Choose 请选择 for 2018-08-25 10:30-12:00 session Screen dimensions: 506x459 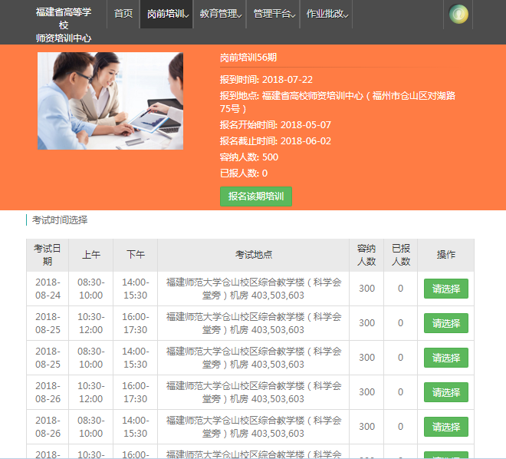pos(445,323)
